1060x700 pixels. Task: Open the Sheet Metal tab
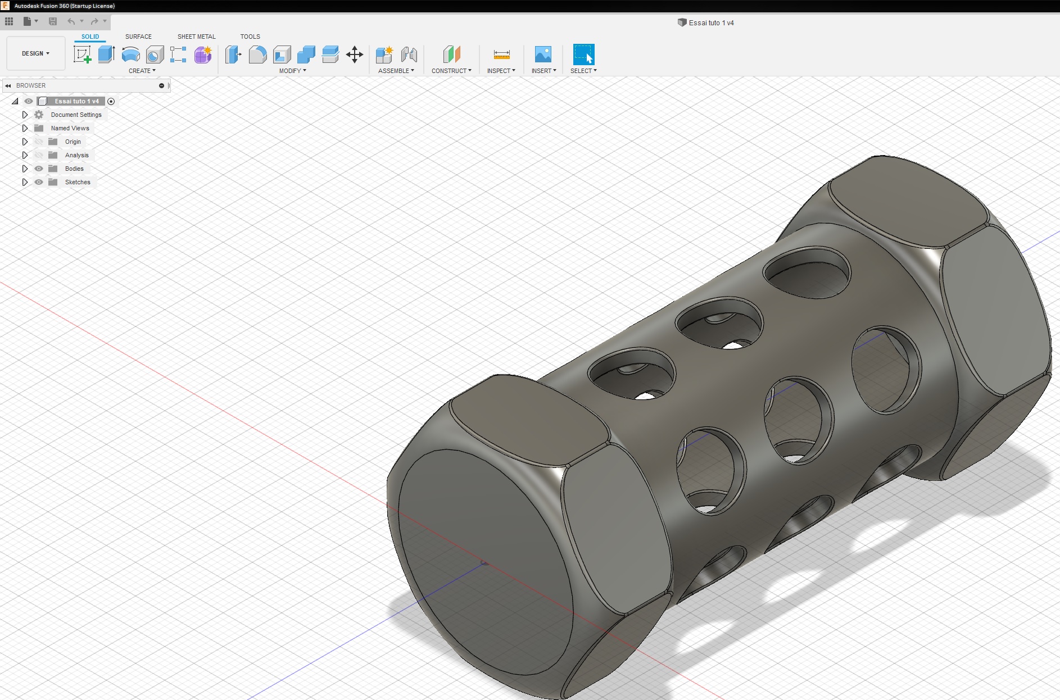(197, 37)
